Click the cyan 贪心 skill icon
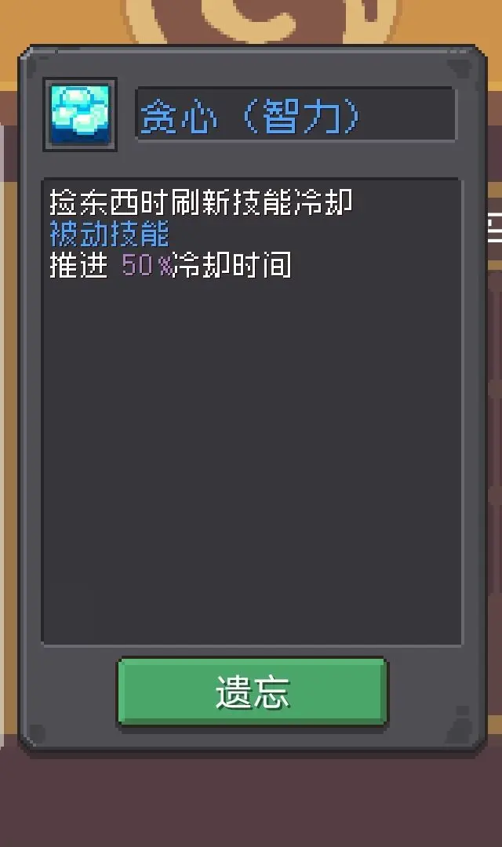Viewport: 502px width, 847px height. 80,114
